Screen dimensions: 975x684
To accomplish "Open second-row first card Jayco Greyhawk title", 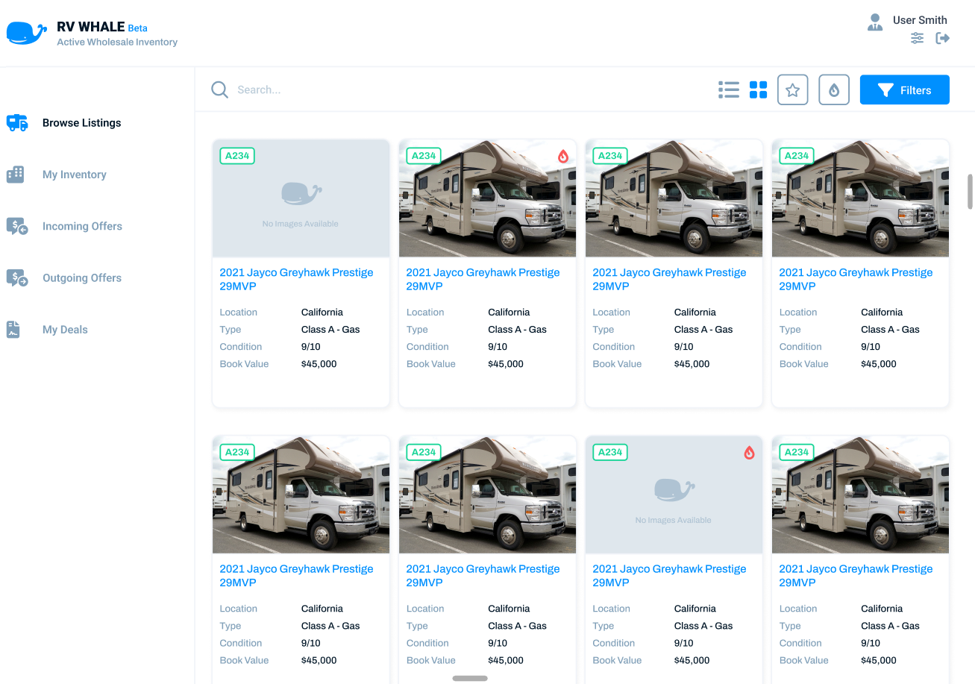I will [296, 575].
